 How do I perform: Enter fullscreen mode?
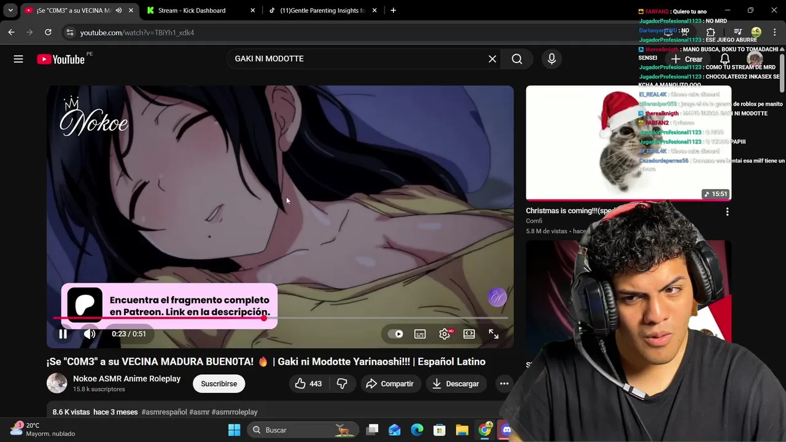[494, 334]
